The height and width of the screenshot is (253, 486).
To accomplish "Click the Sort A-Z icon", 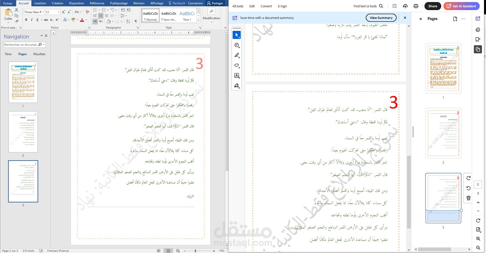I will coord(128,21).
